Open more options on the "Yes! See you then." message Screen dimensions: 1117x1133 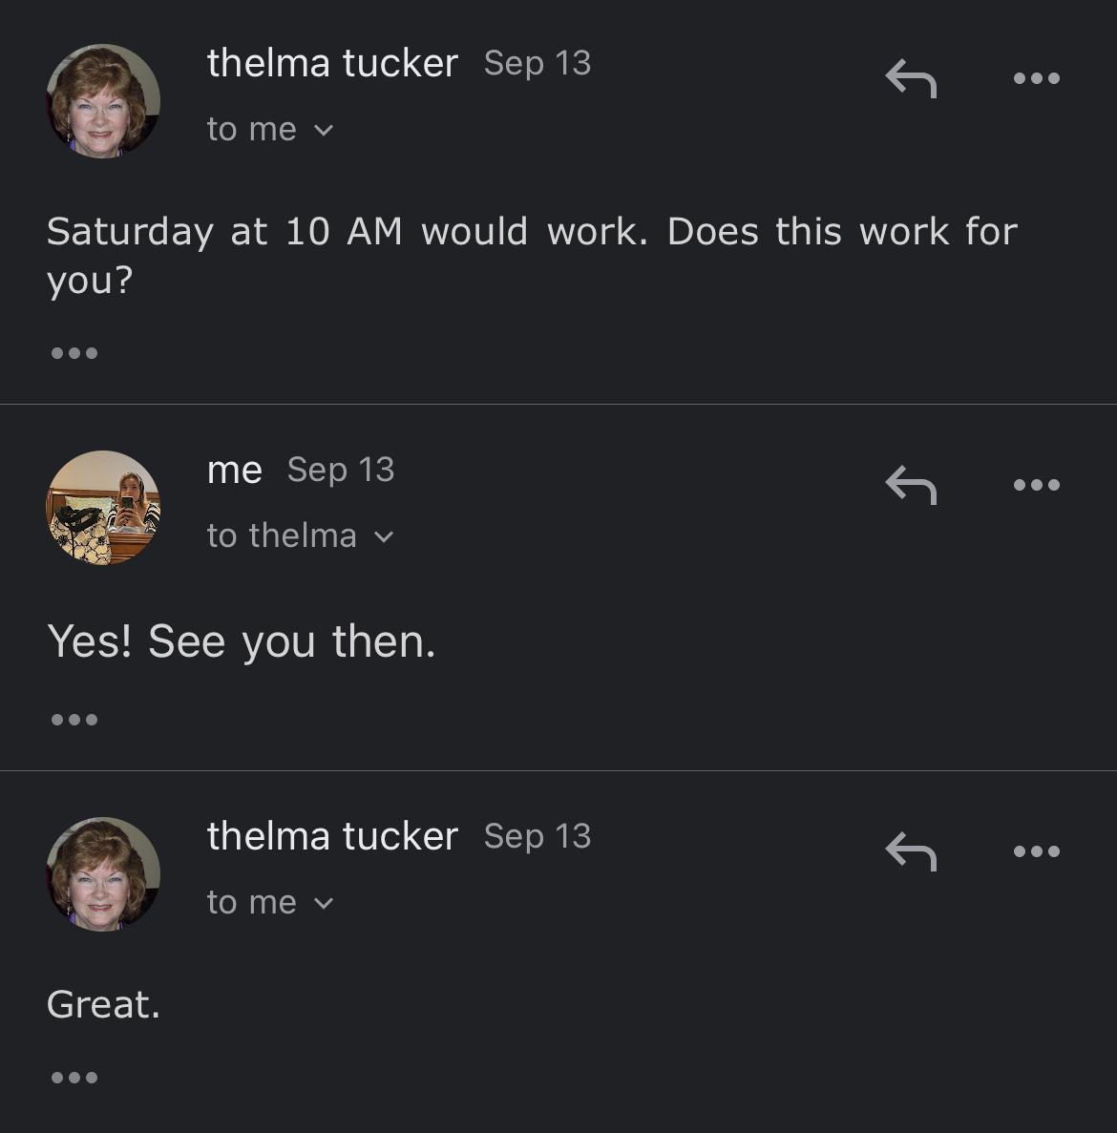[1037, 485]
